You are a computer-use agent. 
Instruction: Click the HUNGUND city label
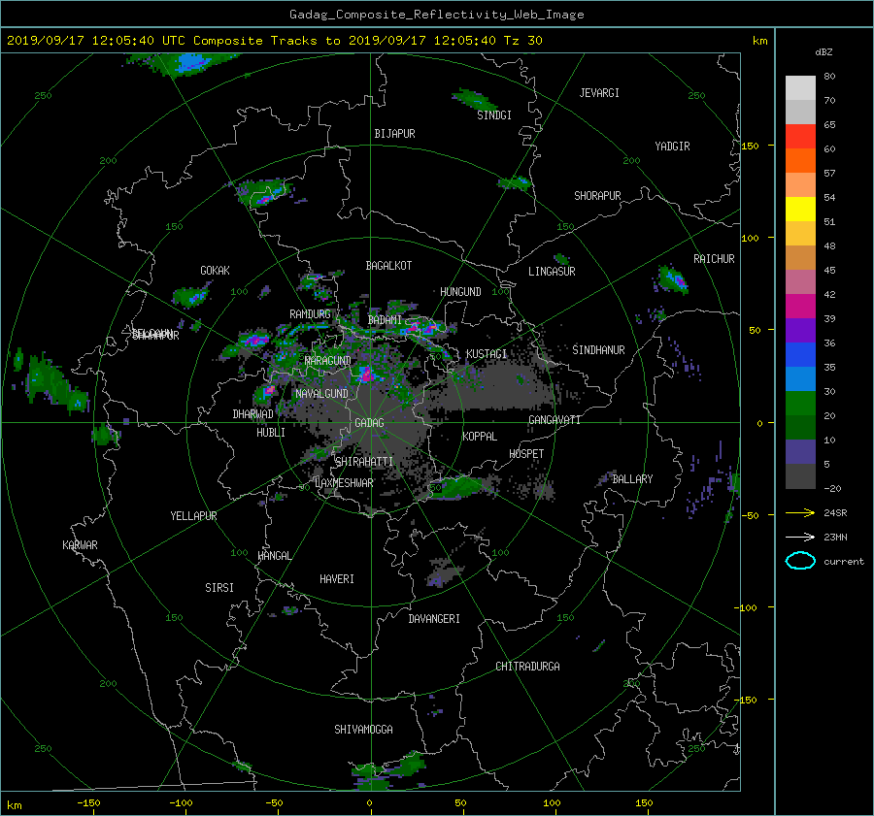460,292
